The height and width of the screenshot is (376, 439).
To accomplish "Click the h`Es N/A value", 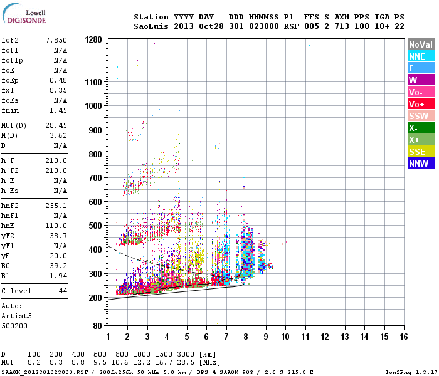I will click(x=60, y=191).
